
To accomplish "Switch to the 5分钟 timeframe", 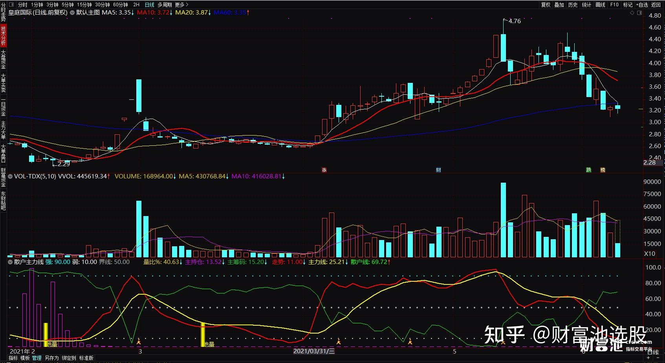I will tap(68, 5).
